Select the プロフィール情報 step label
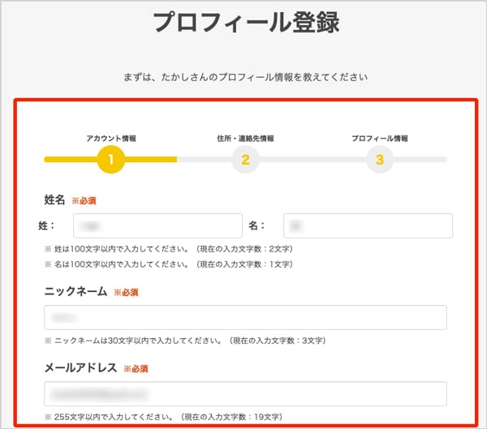This screenshot has height=429, width=487. tap(380, 138)
